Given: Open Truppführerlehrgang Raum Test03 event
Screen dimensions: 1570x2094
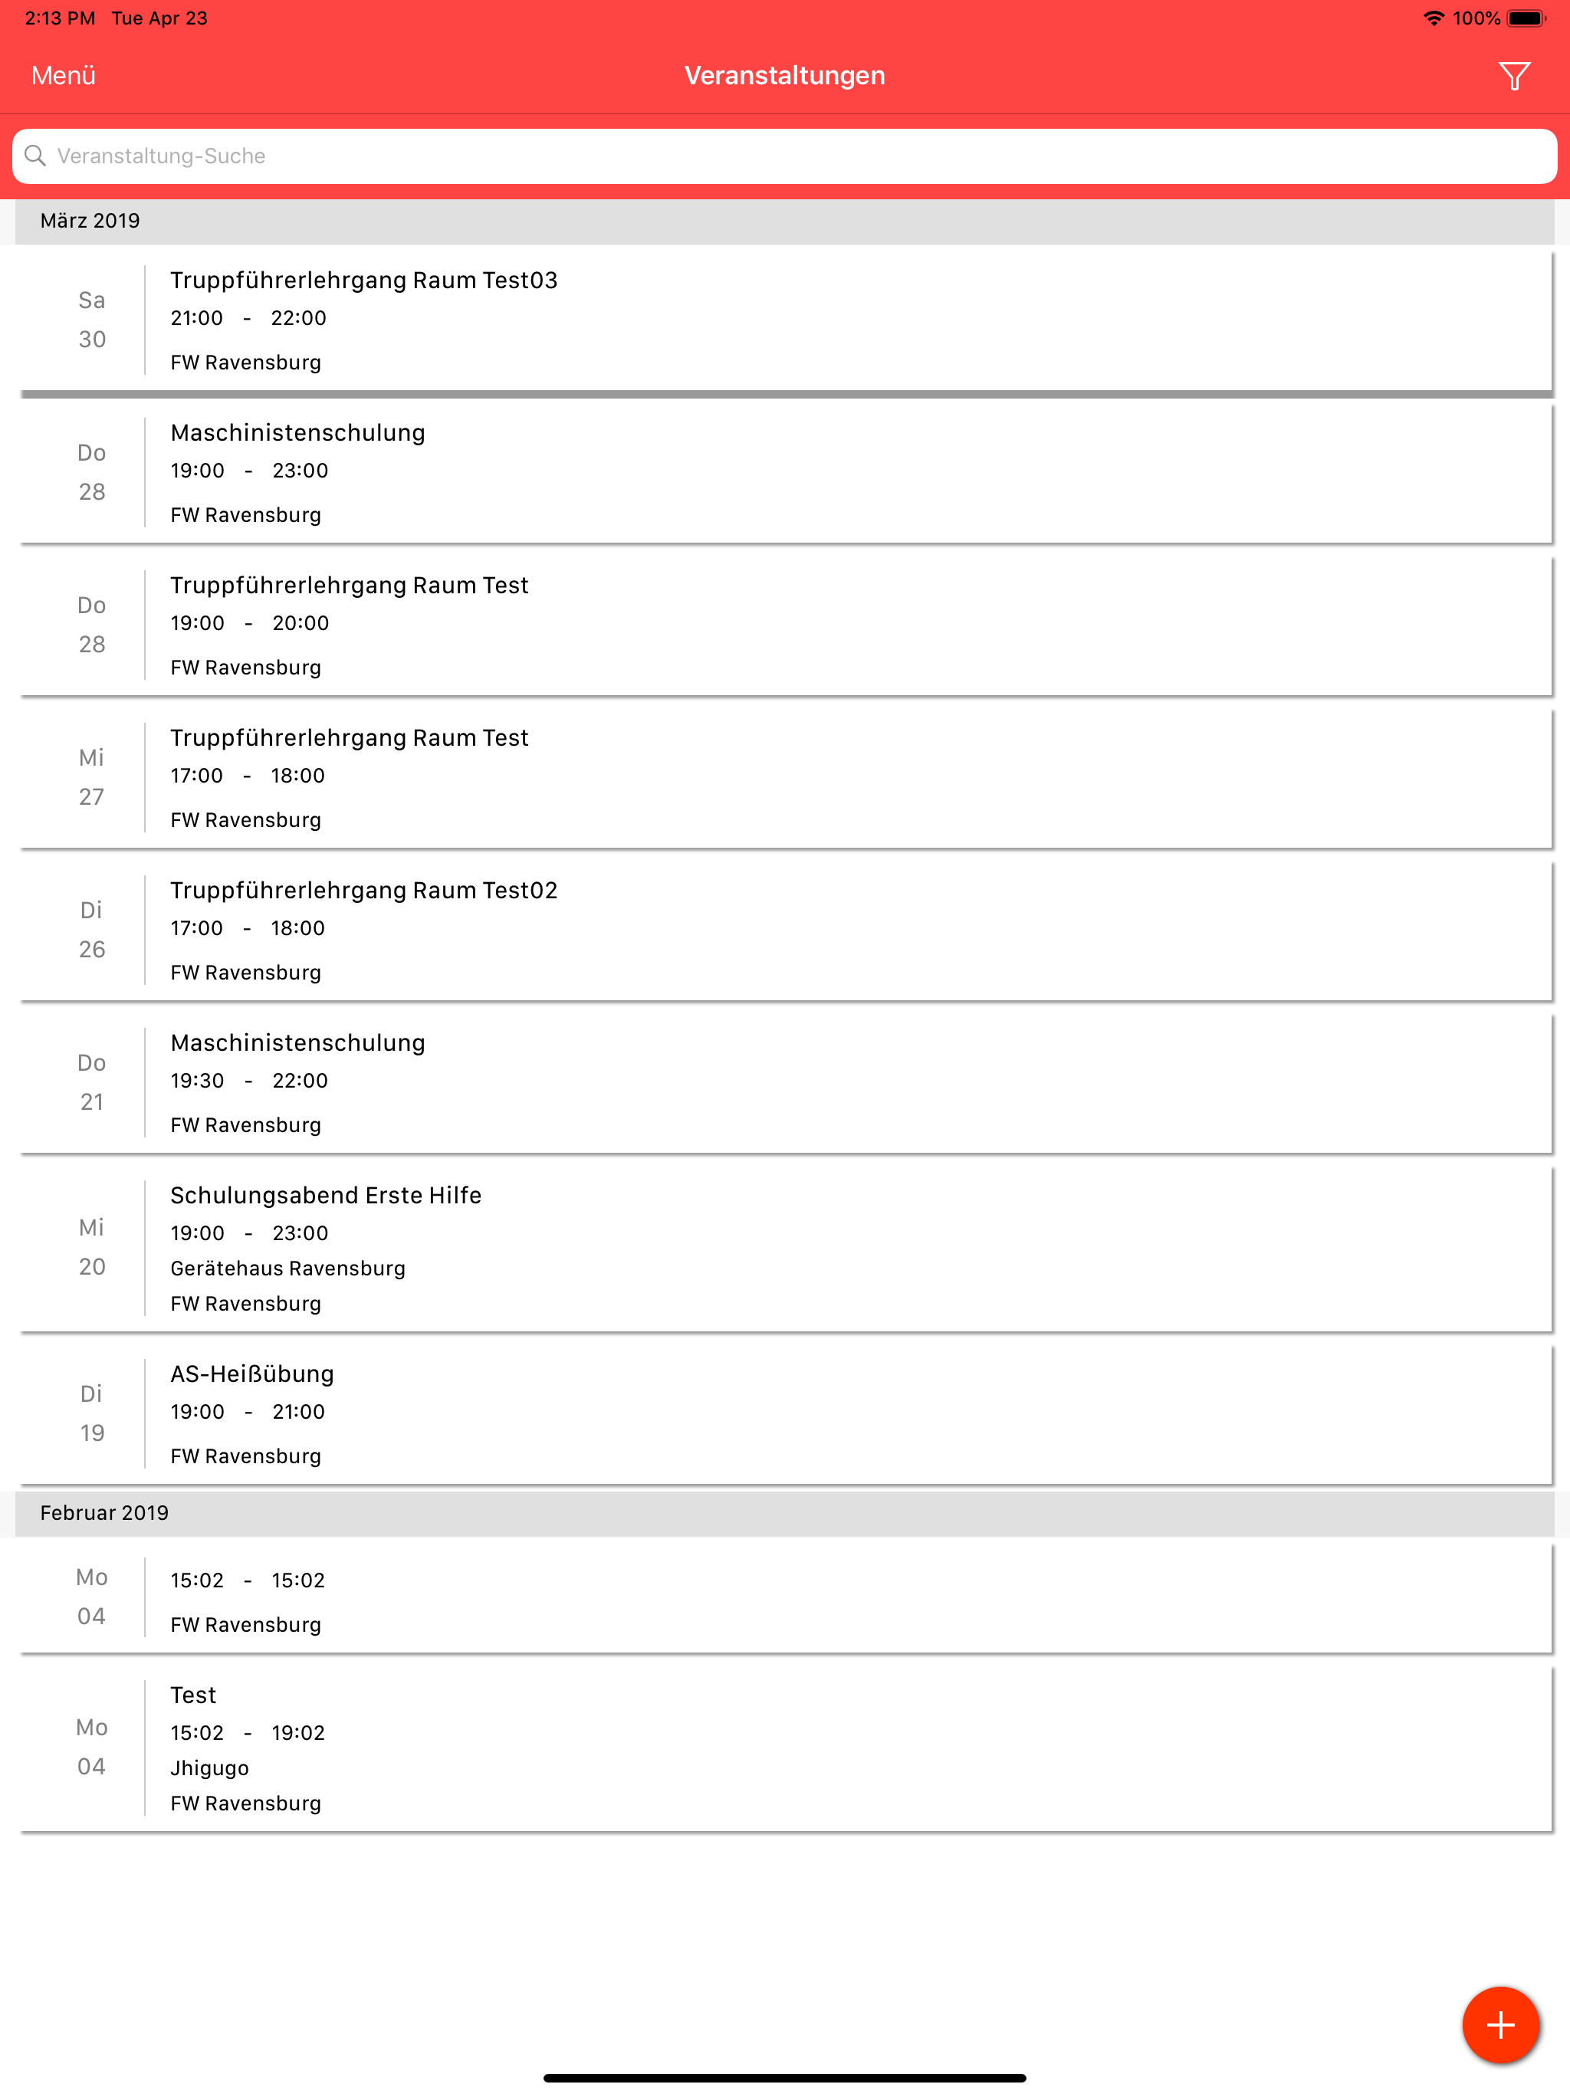Looking at the screenshot, I should coord(785,320).
